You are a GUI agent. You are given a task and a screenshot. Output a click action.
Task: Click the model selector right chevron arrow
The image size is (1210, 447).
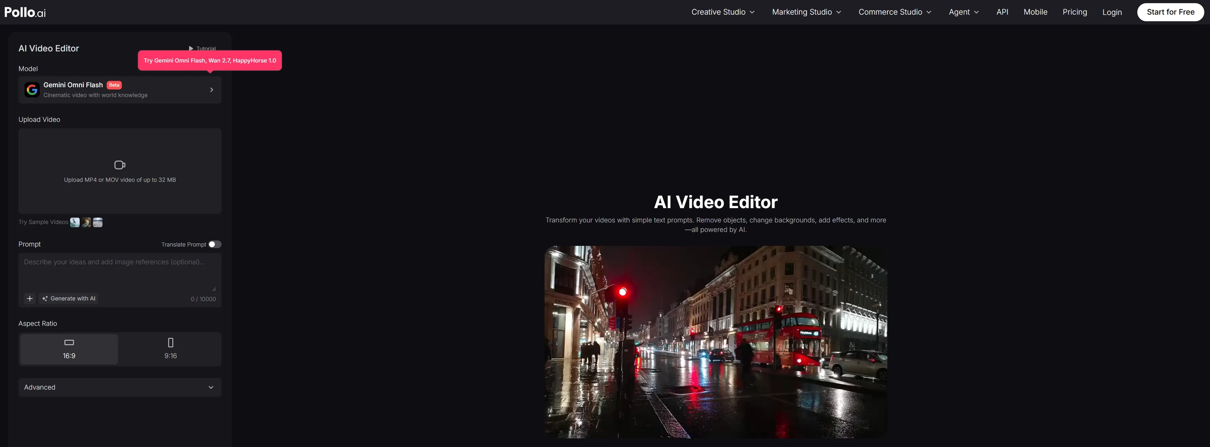[x=211, y=90]
